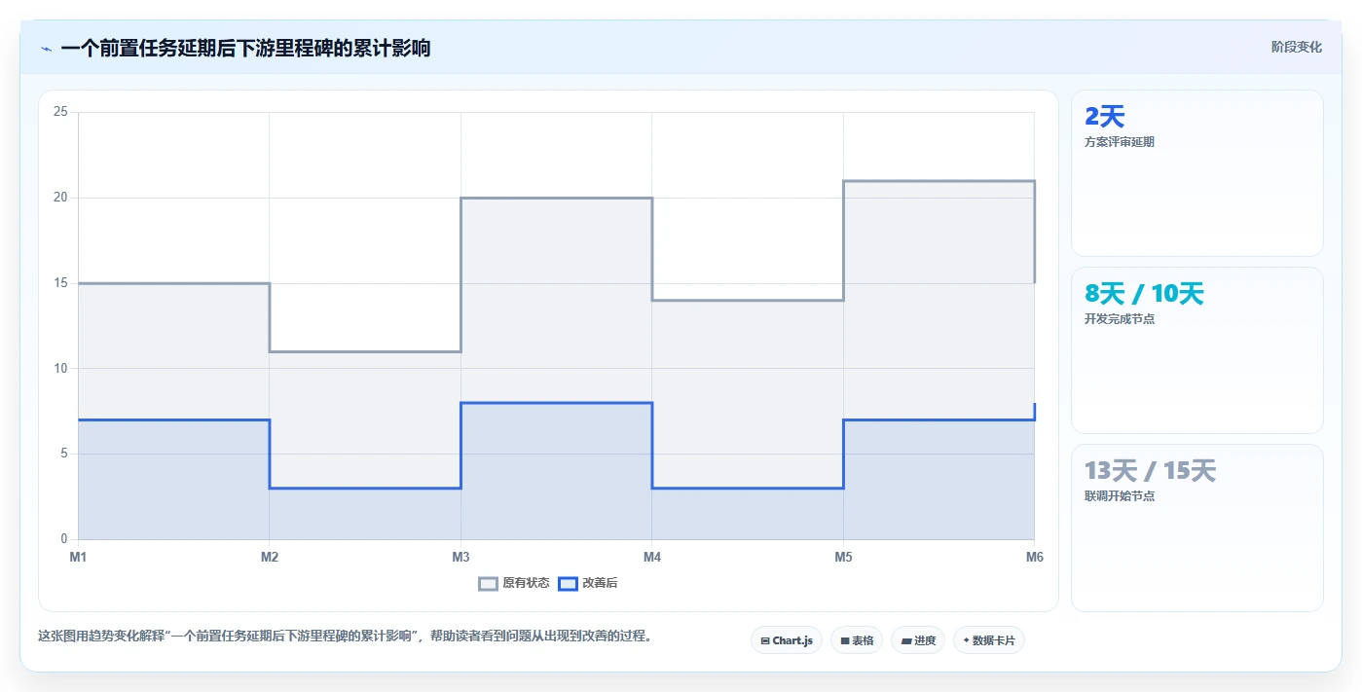Click the lightning icon beside the chart title
1362x692 pixels.
coord(46,49)
